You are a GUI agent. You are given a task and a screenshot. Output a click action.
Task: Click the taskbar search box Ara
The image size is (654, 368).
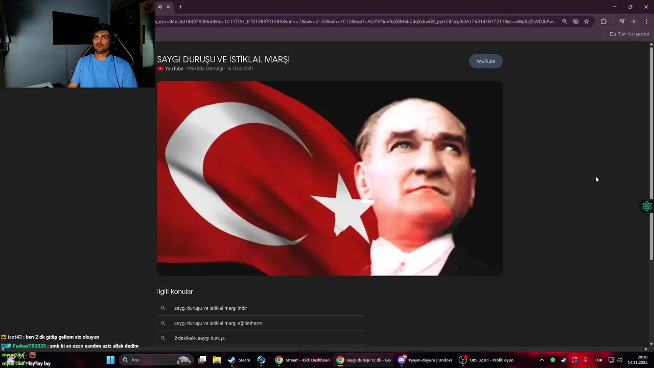[156, 360]
